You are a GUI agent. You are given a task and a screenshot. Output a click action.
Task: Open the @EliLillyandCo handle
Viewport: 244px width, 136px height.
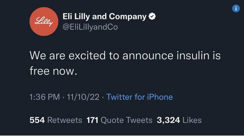click(90, 27)
